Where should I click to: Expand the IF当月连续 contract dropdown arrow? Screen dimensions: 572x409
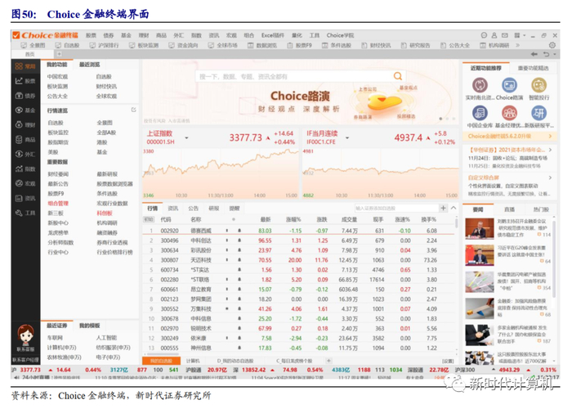point(347,138)
